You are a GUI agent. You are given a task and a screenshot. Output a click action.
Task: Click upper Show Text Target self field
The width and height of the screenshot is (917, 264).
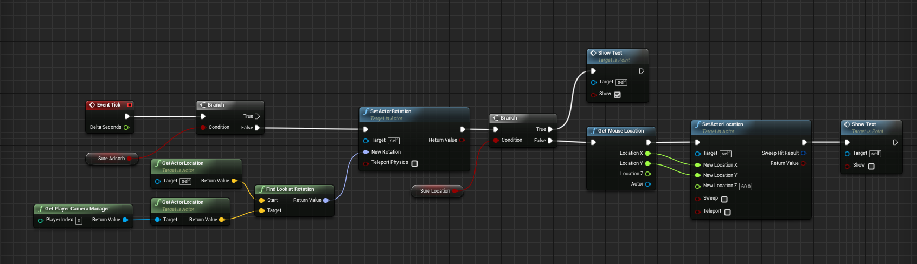tap(621, 82)
